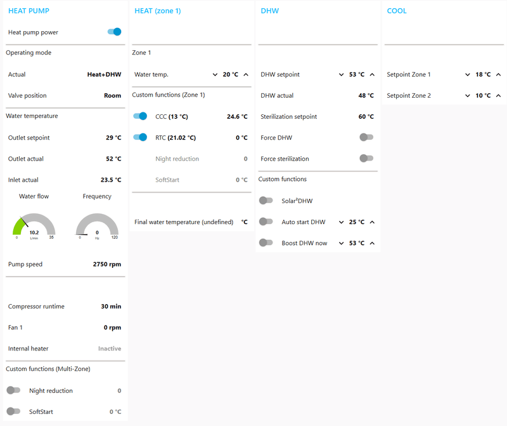Click the COOL section header
The height and width of the screenshot is (426, 507).
click(397, 10)
